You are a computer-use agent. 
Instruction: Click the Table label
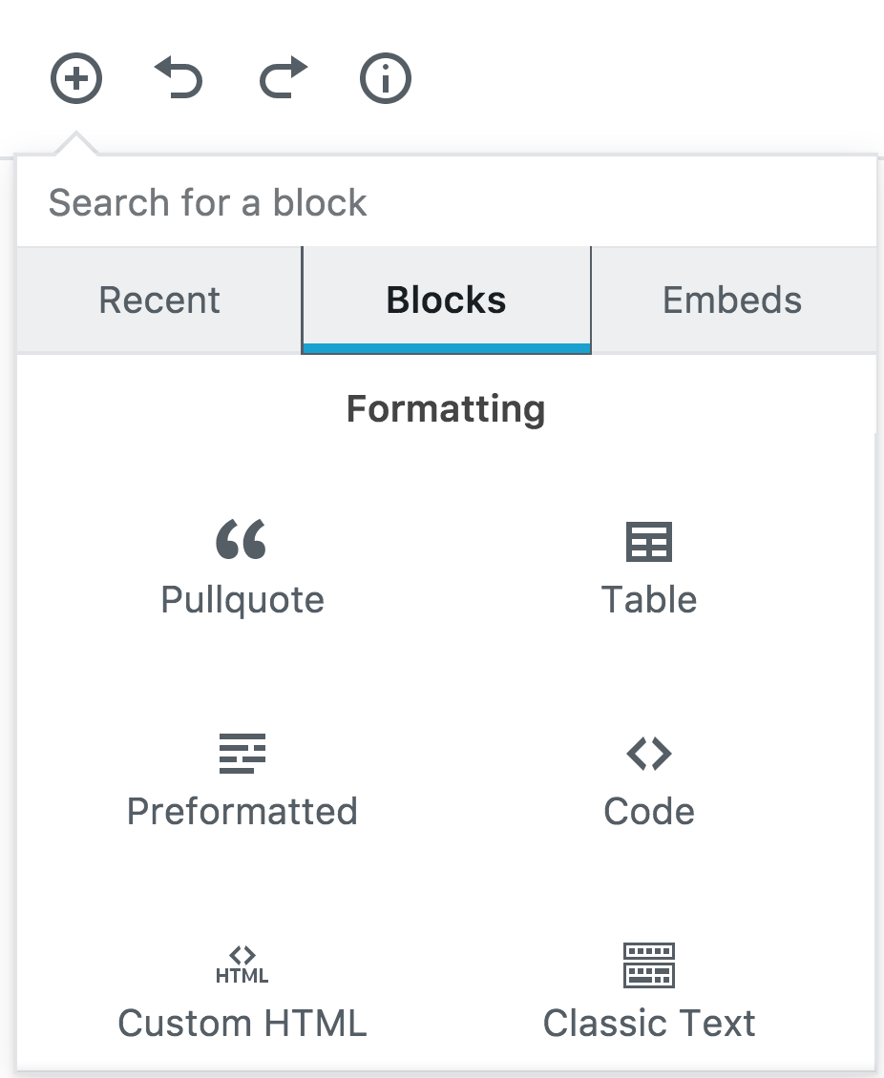(649, 599)
